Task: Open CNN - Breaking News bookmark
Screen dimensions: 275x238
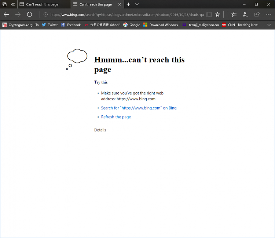Action: click(240, 25)
